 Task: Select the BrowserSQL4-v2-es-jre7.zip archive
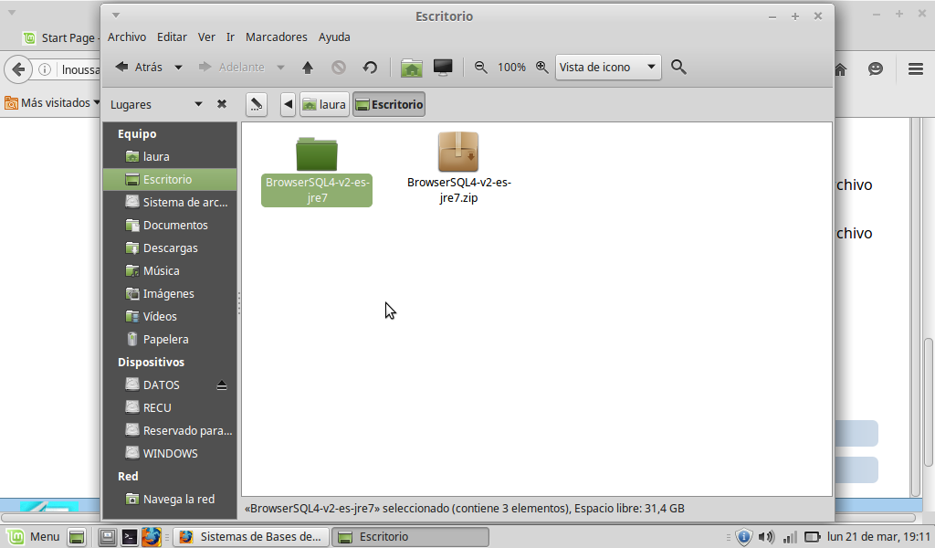click(458, 168)
